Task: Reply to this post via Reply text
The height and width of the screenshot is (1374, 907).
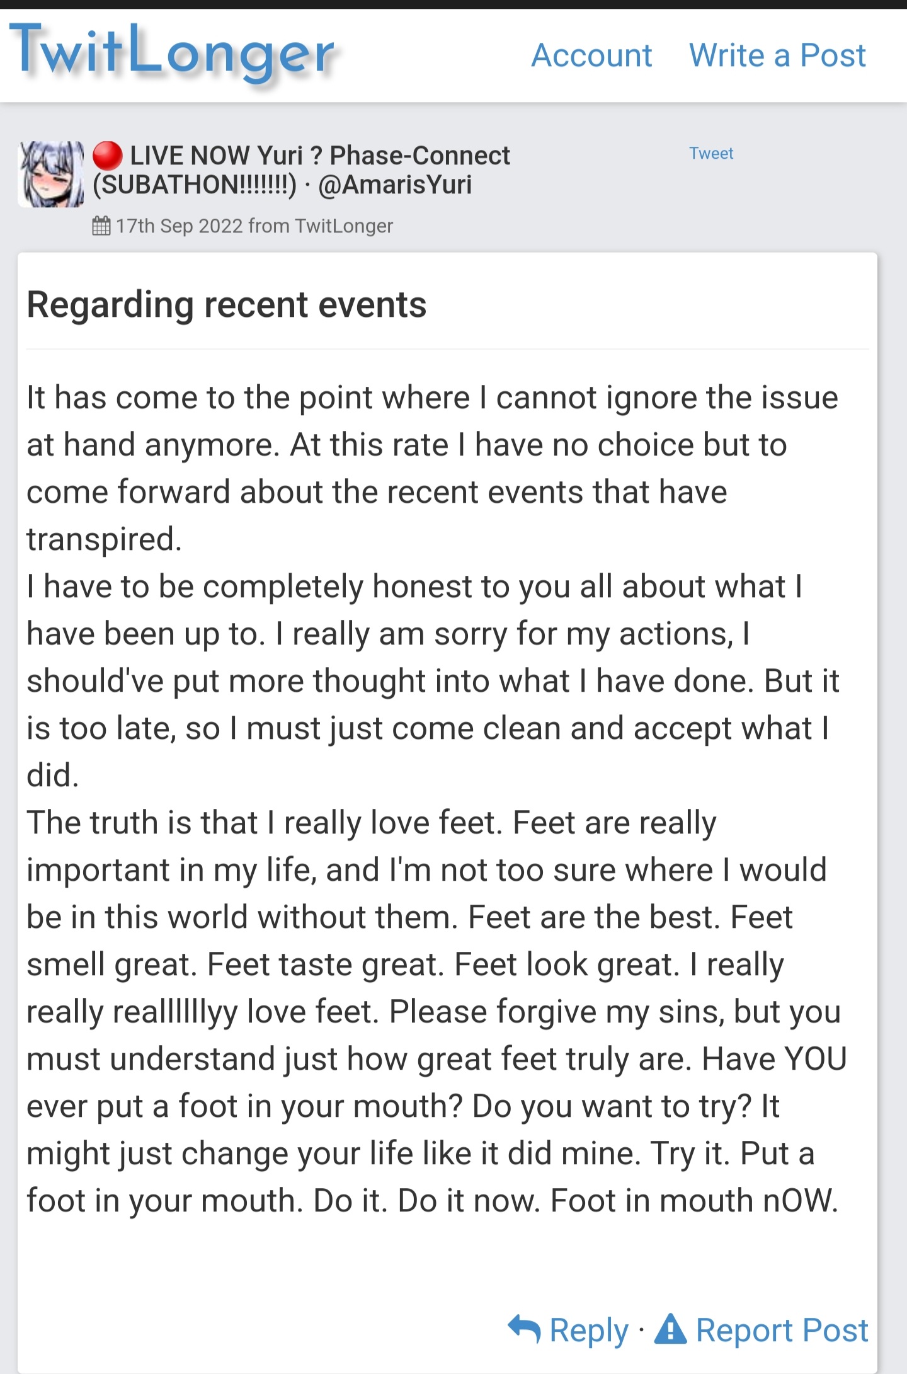Action: 589,1331
